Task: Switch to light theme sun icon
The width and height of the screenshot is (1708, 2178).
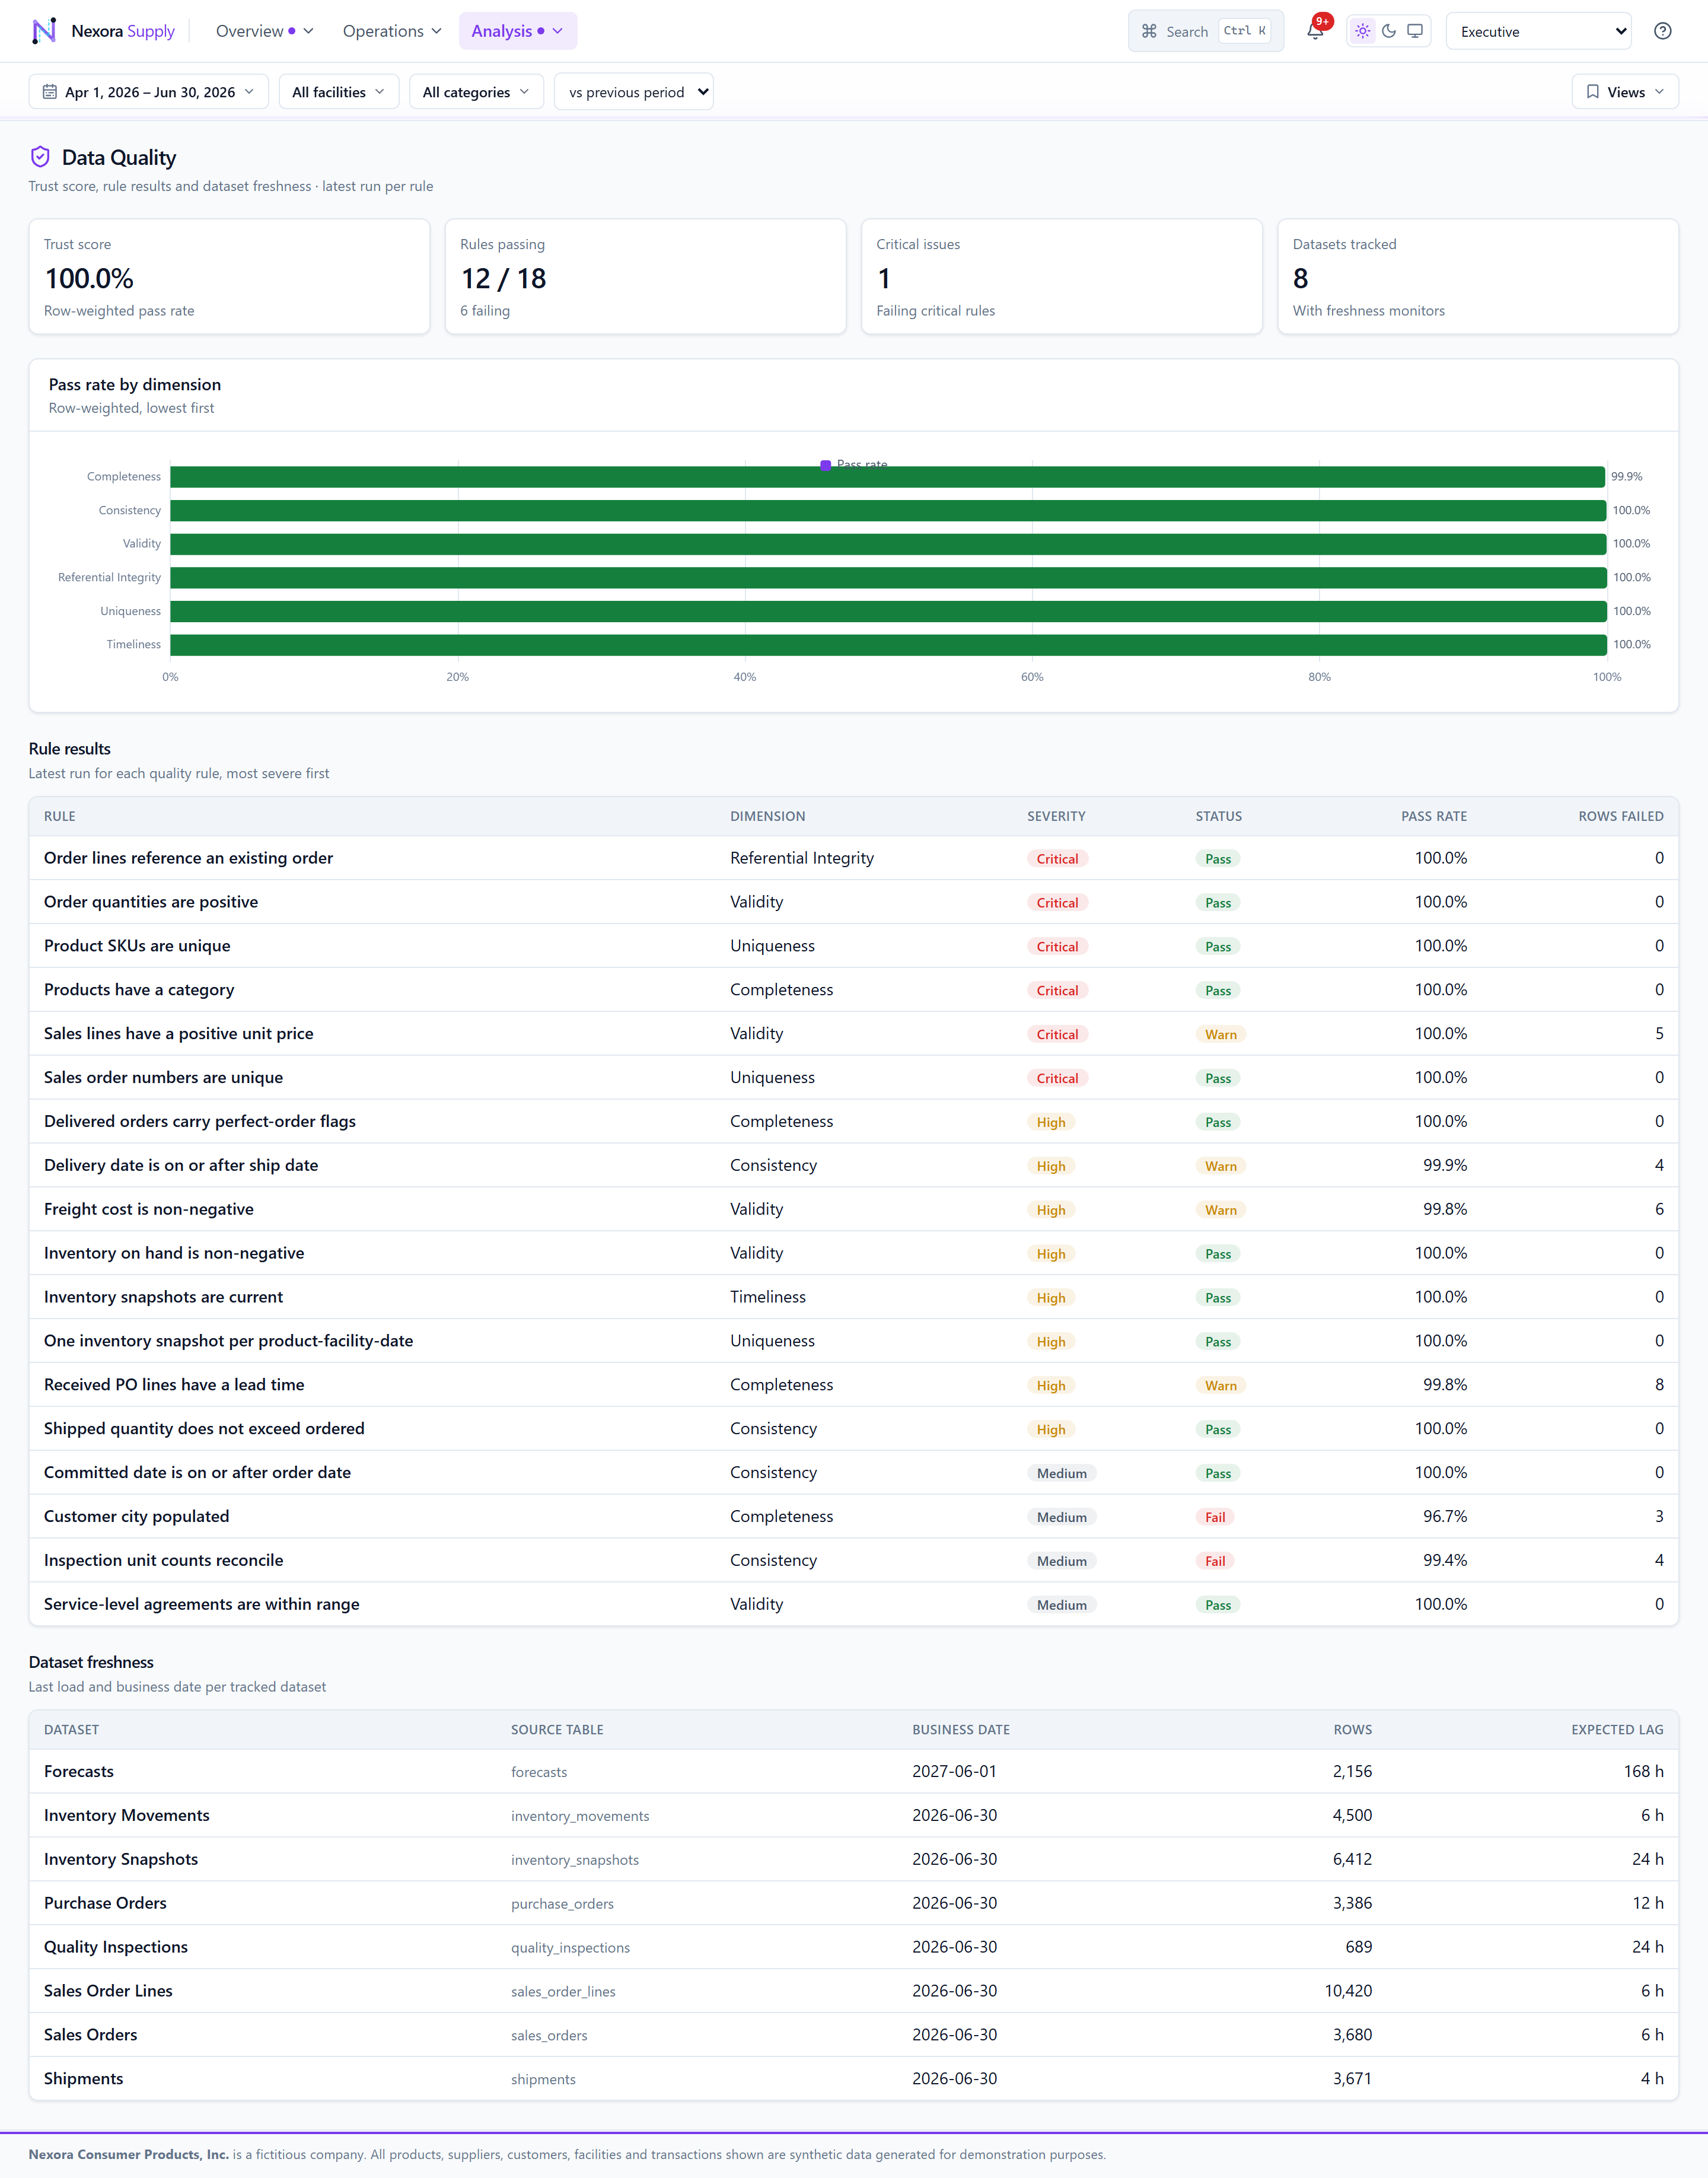Action: pyautogui.click(x=1362, y=31)
